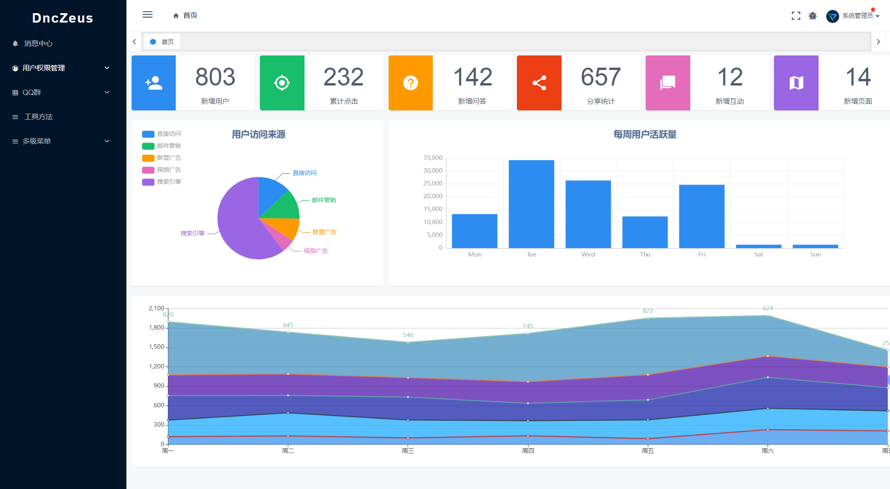
Task: Click the Tue bar in weekly chart
Action: point(531,204)
